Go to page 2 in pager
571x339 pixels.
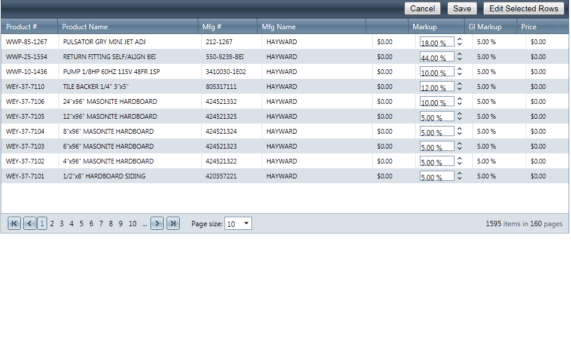52,224
